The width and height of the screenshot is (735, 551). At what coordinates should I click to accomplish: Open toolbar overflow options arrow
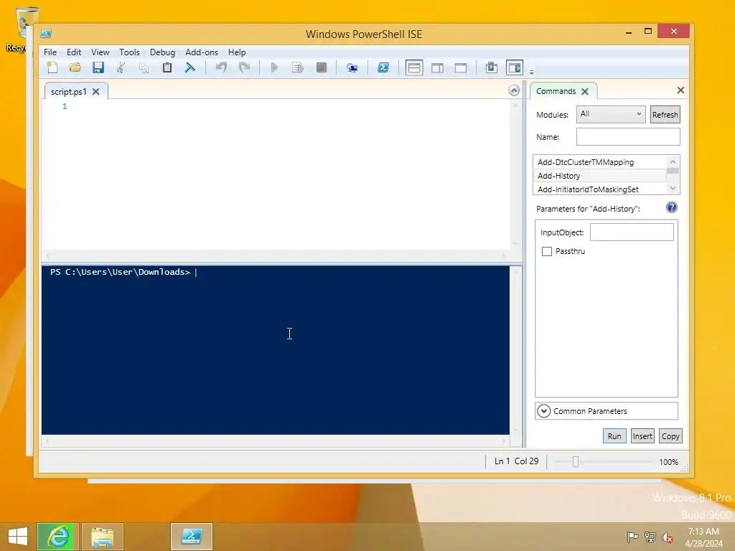pyautogui.click(x=532, y=72)
